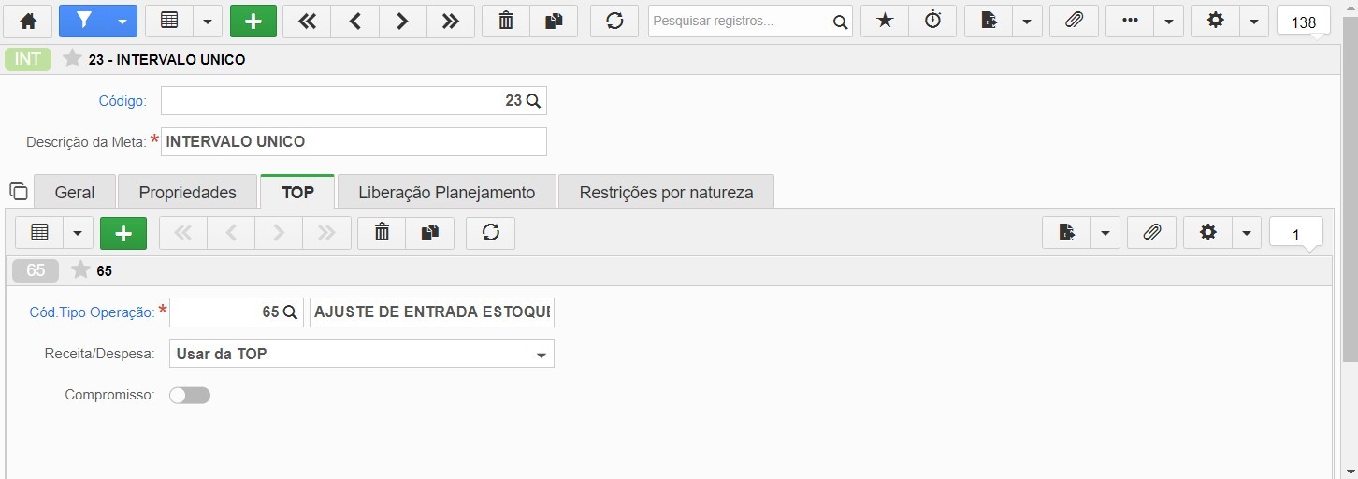Screen dimensions: 1358x479
Task: Jump to last record in top toolbar
Action: 451,21
